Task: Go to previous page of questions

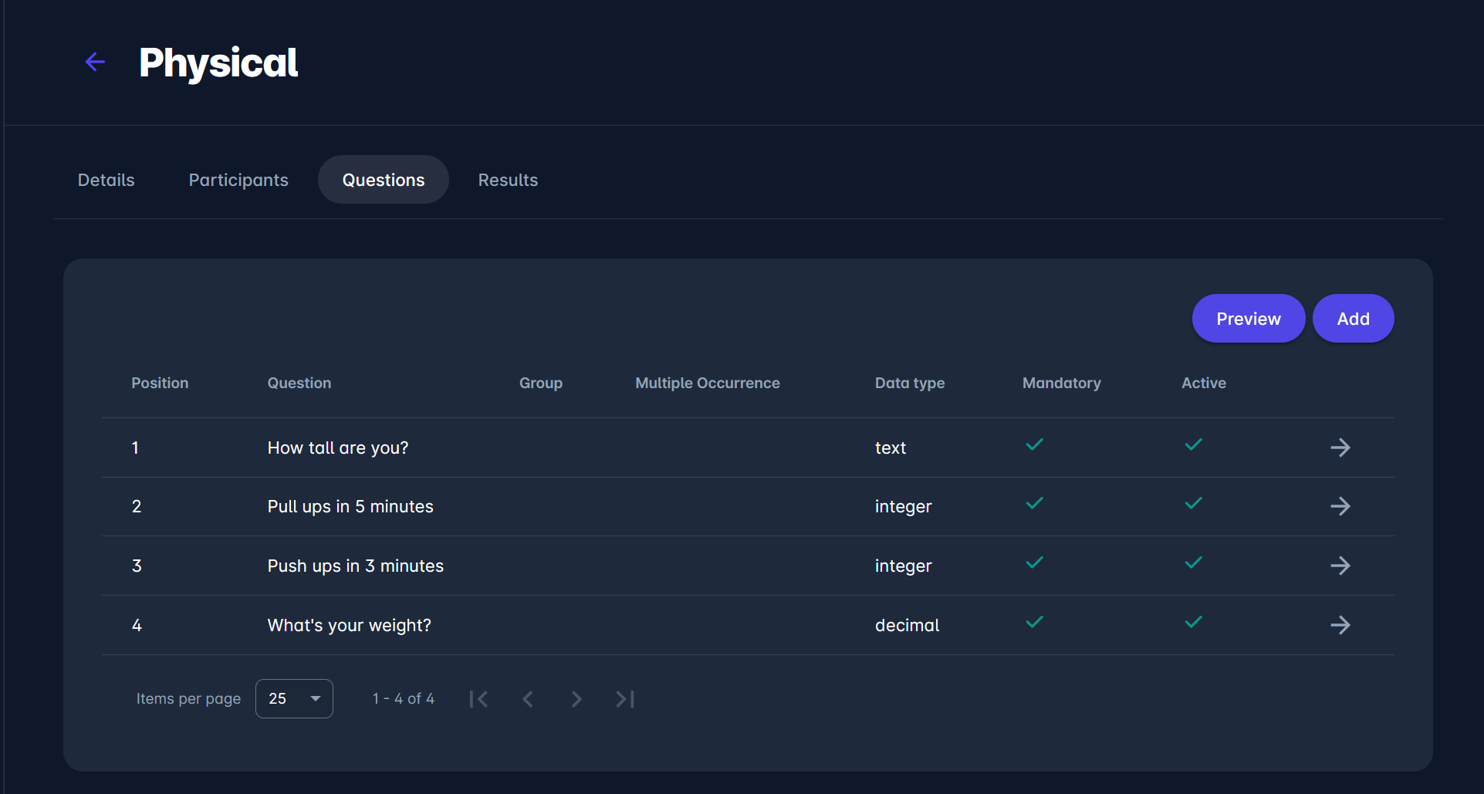Action: (x=528, y=699)
